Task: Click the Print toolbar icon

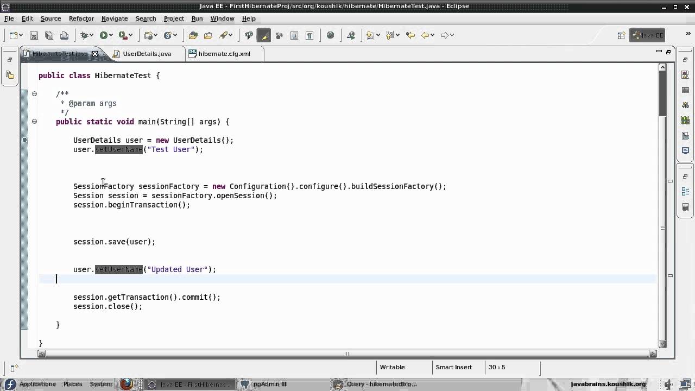Action: coord(64,35)
